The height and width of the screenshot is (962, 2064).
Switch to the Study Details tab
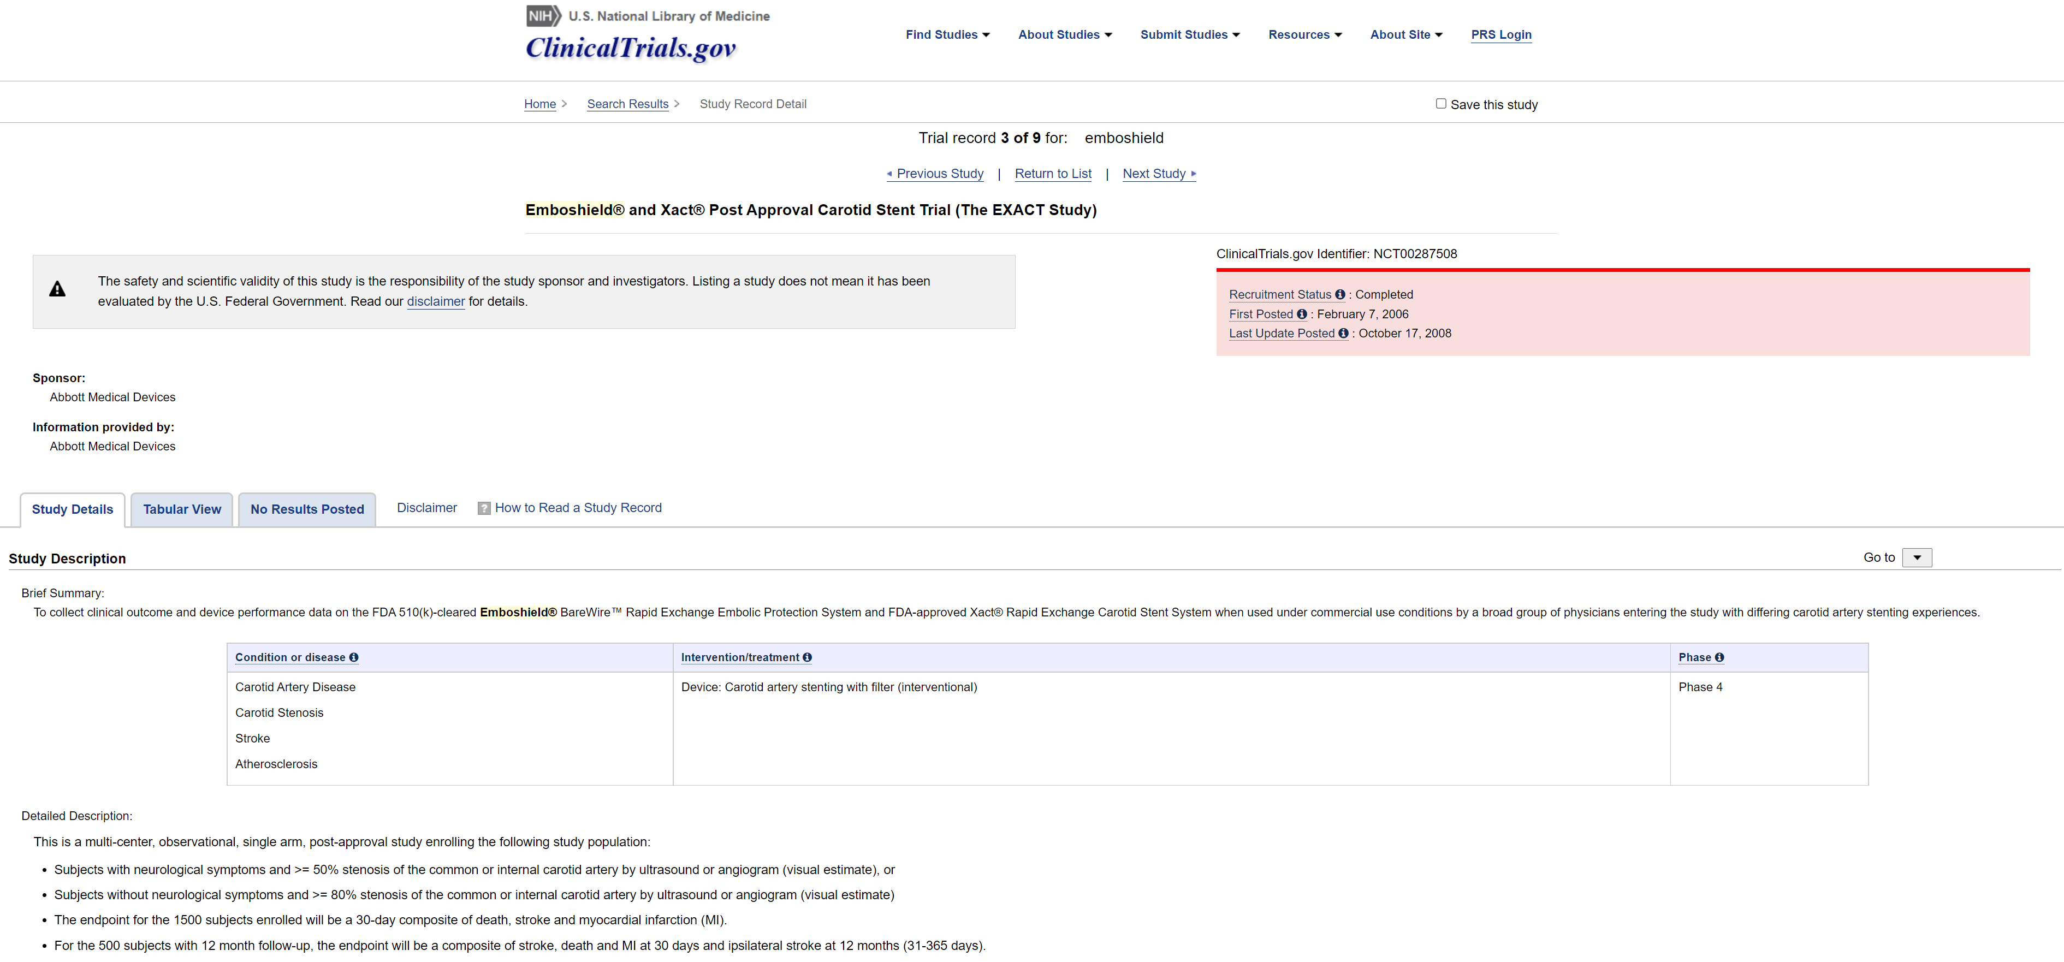[x=73, y=509]
